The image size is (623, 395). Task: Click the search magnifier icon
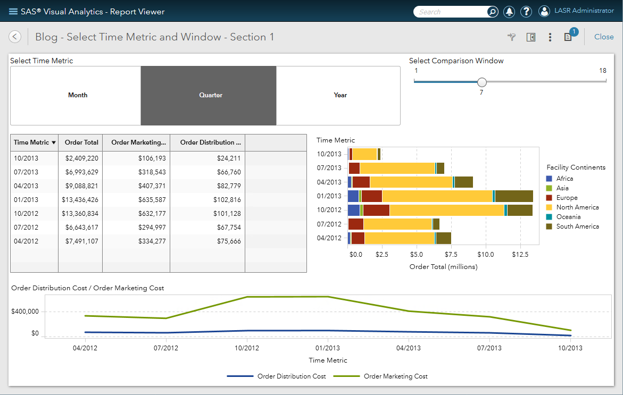[493, 12]
